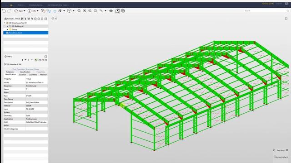Click the map pin icon in toolbar
291x163 pixels.
117,11
